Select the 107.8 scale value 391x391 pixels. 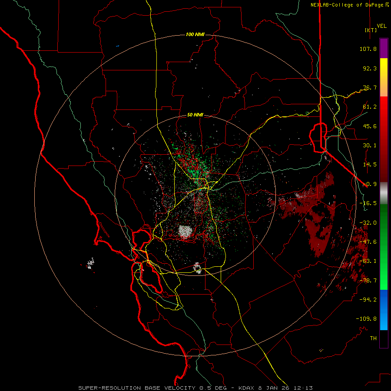click(368, 49)
